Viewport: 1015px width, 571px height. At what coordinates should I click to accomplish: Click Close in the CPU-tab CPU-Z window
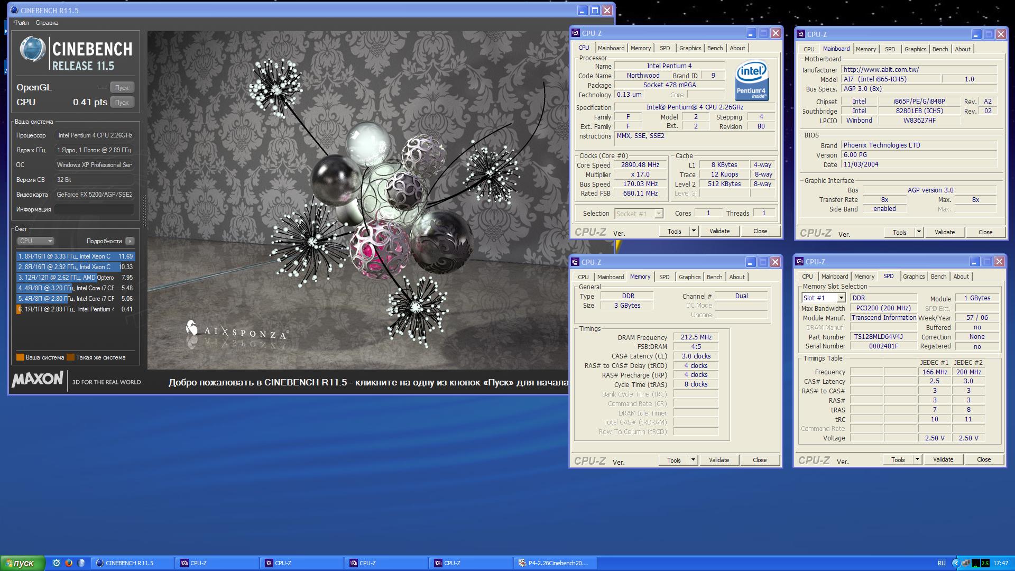[760, 231]
